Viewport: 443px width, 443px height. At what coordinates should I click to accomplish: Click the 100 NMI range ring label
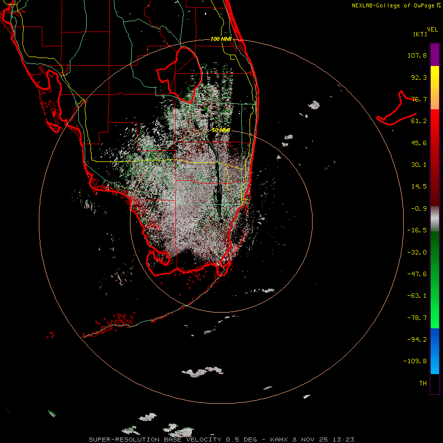pos(221,39)
